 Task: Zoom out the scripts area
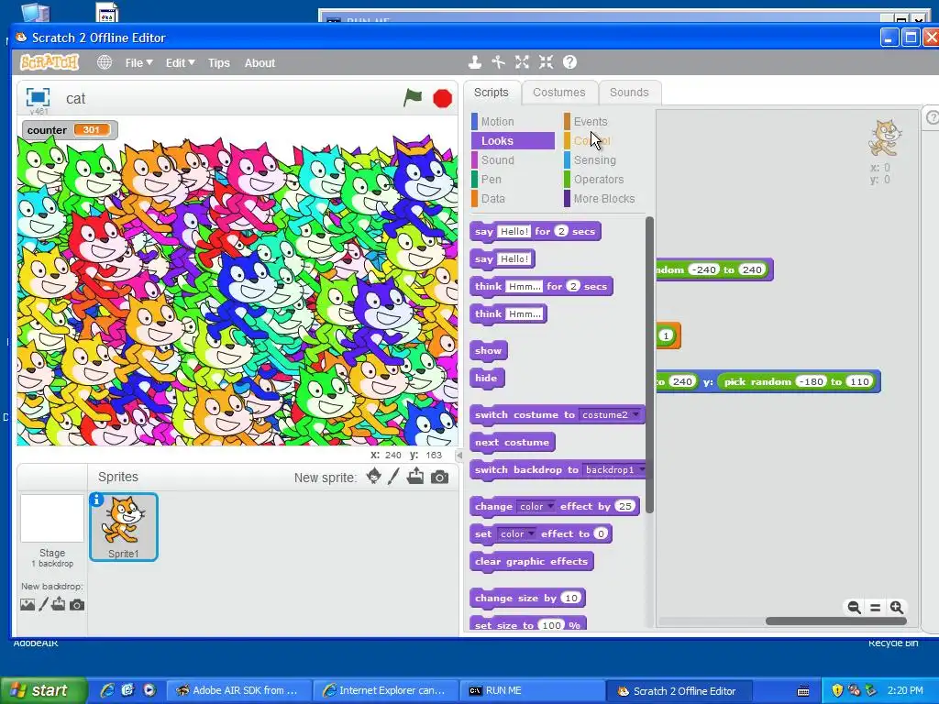click(x=855, y=608)
